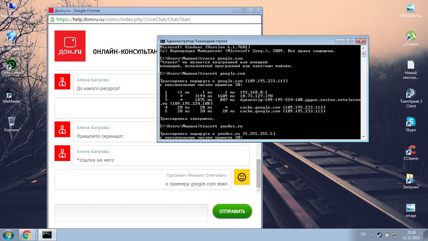Open the Razer Cortex desktop shortcut
Screen dimensions: 428x241
pos(12,67)
